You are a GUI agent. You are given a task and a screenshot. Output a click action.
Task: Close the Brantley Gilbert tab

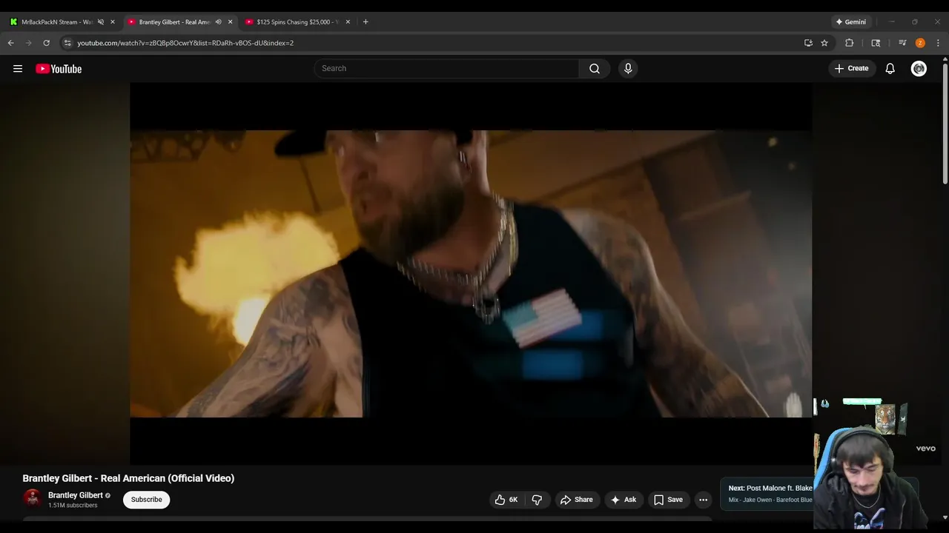click(230, 21)
